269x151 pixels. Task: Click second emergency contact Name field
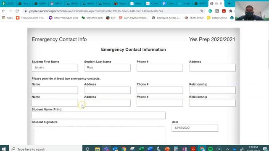[55, 103]
